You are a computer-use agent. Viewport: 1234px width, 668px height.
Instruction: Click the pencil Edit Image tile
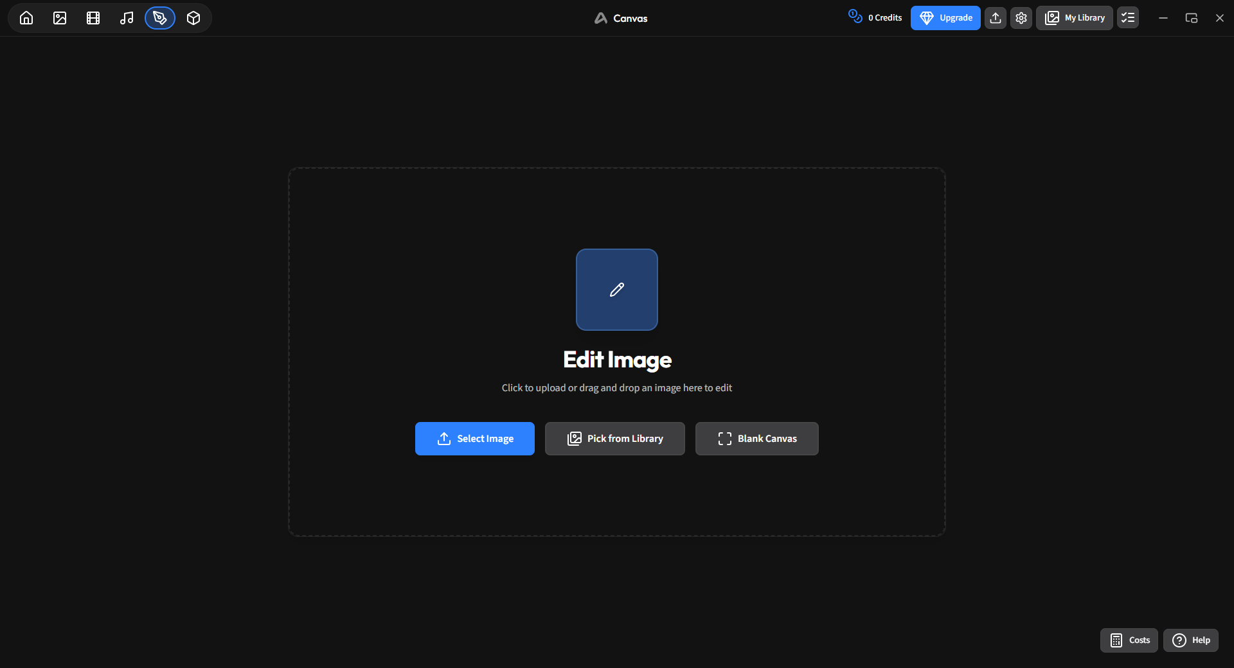[x=617, y=290]
